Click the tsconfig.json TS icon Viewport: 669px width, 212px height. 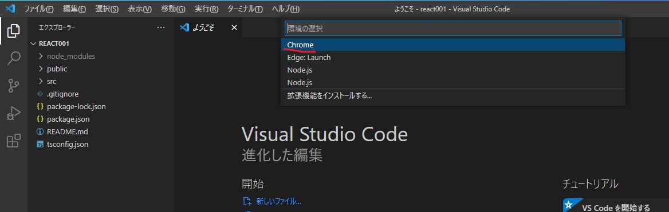point(40,145)
